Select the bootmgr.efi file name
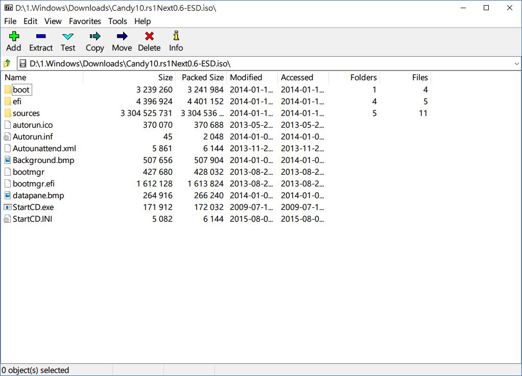The image size is (522, 376). [34, 183]
